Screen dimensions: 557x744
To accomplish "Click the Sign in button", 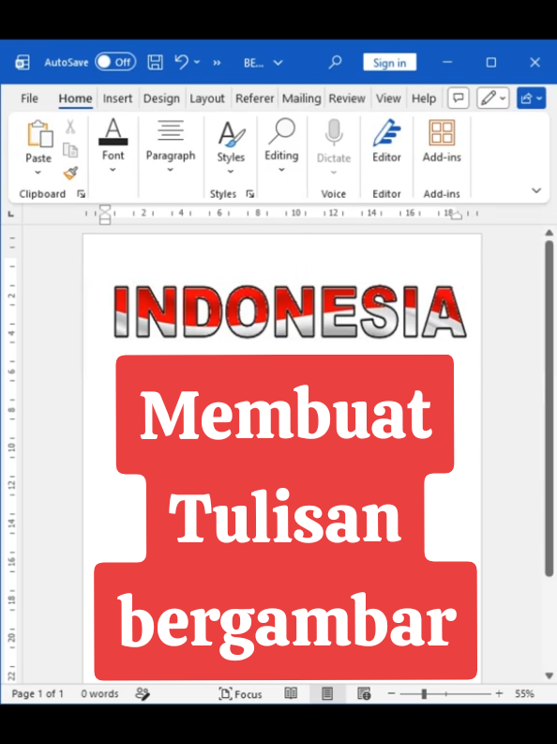I will (390, 63).
